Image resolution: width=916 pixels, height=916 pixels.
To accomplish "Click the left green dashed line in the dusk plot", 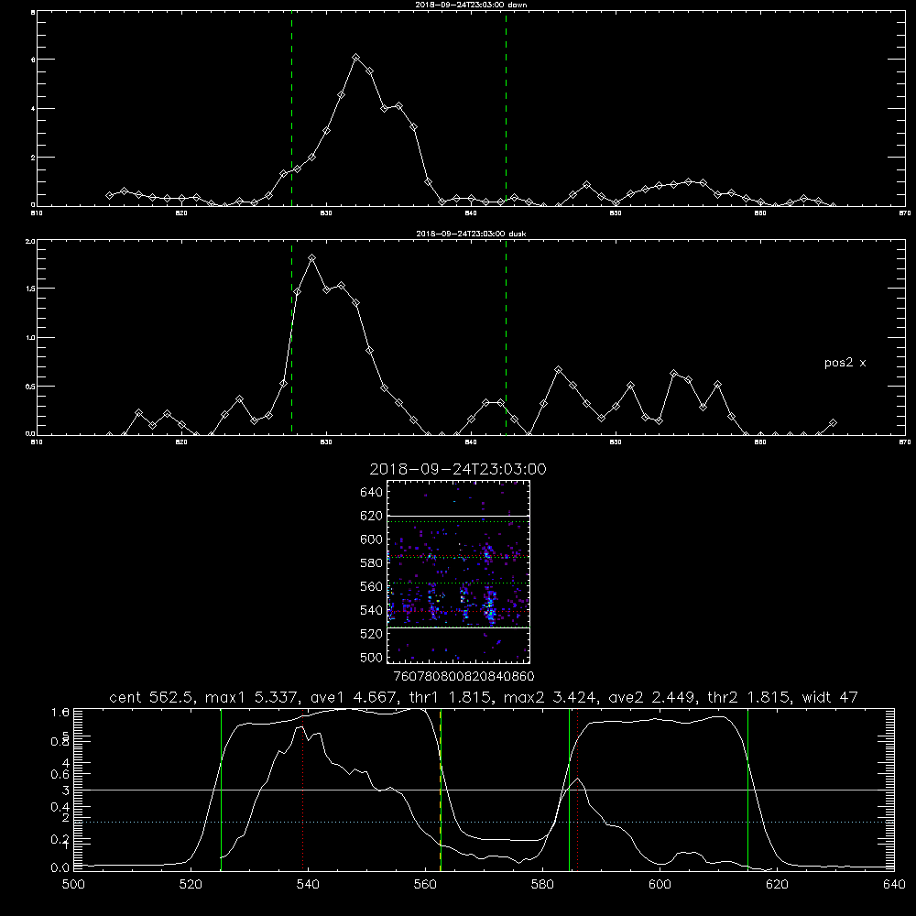I will click(291, 338).
